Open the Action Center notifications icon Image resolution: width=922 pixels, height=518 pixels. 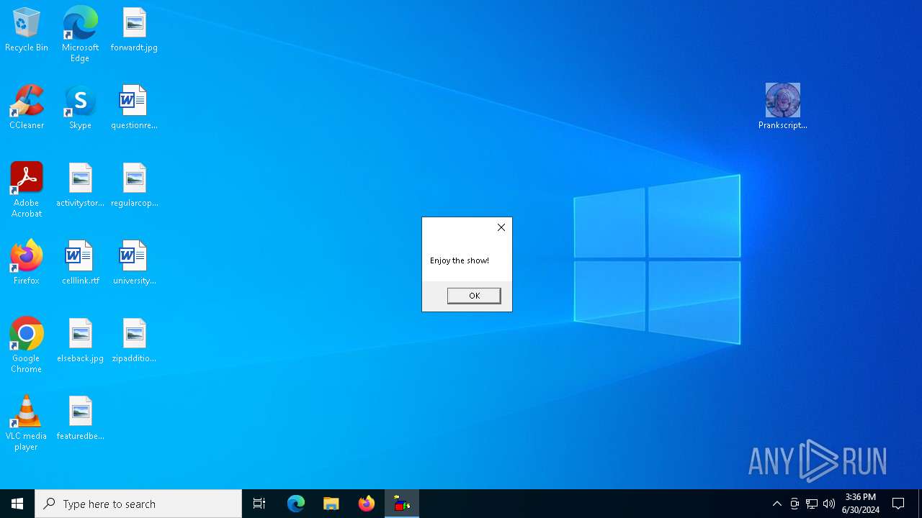898,504
